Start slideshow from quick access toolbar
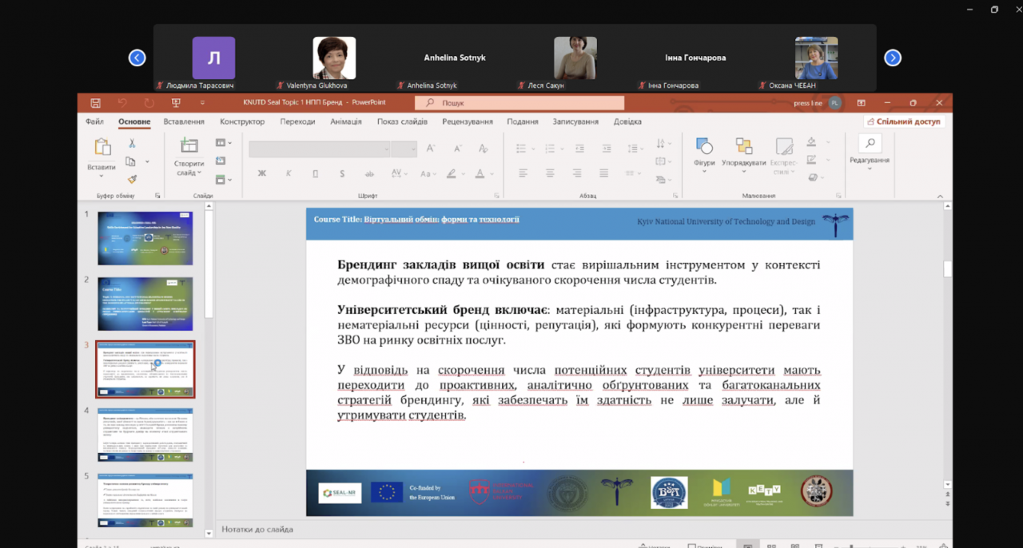Screen dimensions: 1023x548 176,103
